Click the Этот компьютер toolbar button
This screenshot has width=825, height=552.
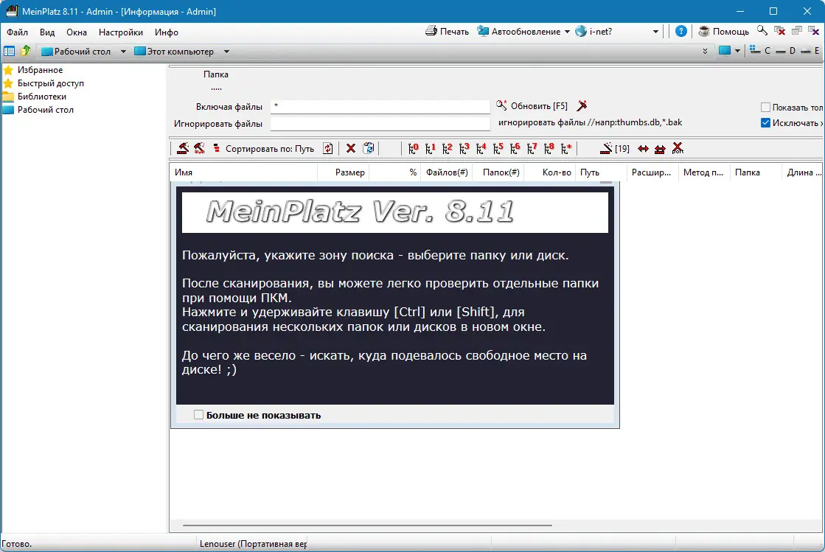[x=174, y=52]
